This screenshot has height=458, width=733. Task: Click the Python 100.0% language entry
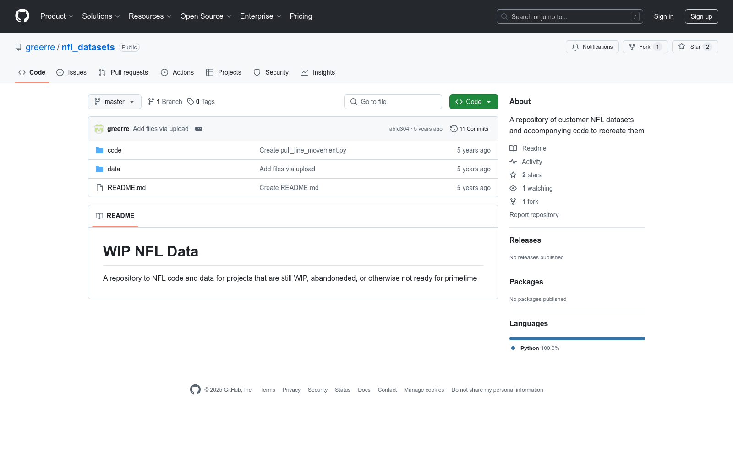pyautogui.click(x=535, y=348)
